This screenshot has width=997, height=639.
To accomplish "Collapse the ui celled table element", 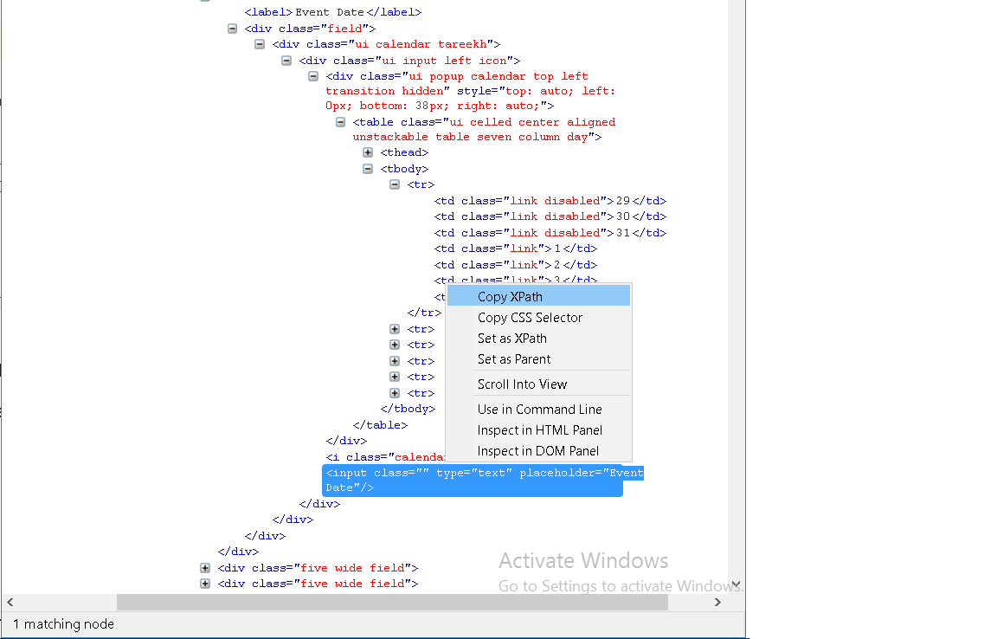I will point(340,121).
